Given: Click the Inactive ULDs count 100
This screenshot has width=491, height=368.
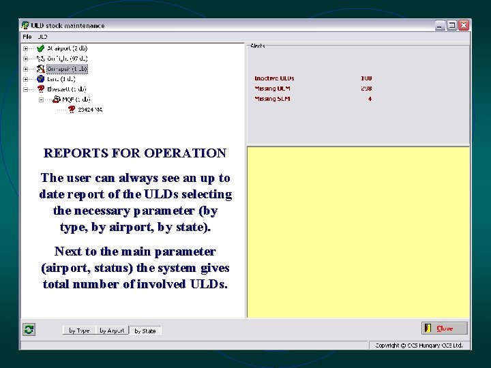Looking at the screenshot, I should pos(366,78).
